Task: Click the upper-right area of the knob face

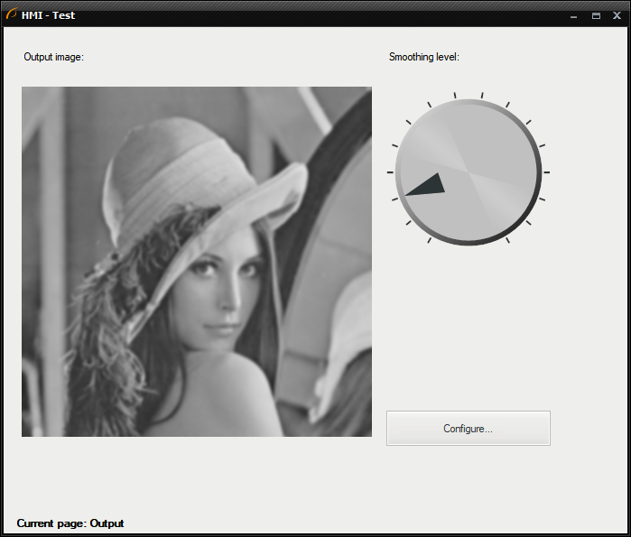Action: (496, 140)
